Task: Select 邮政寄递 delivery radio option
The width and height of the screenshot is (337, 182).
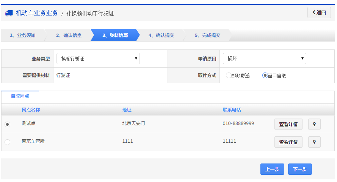Action: tap(228, 76)
